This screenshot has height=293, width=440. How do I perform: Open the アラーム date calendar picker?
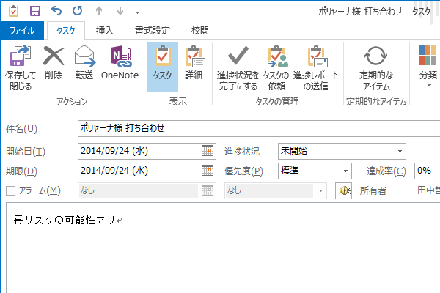click(x=208, y=190)
